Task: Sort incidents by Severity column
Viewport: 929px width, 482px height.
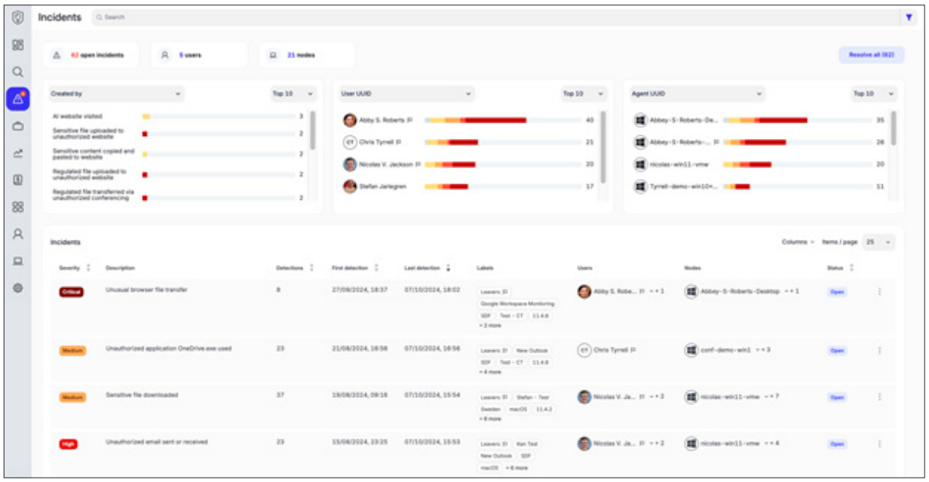Action: 89,268
